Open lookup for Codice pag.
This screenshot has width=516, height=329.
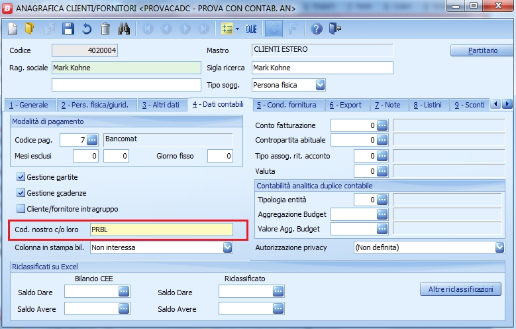[92, 140]
